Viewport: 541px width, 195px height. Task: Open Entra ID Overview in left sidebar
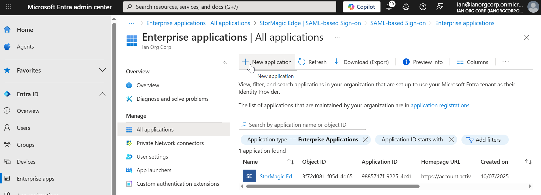(x=28, y=111)
